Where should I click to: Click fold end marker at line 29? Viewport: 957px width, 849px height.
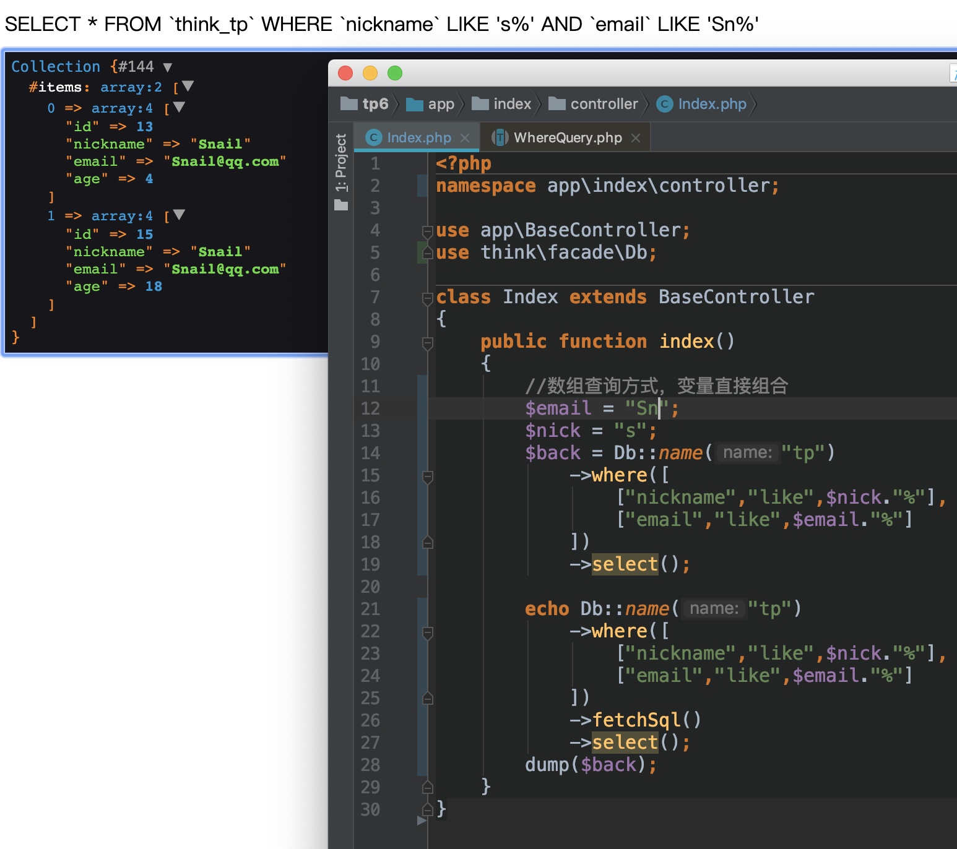(427, 787)
